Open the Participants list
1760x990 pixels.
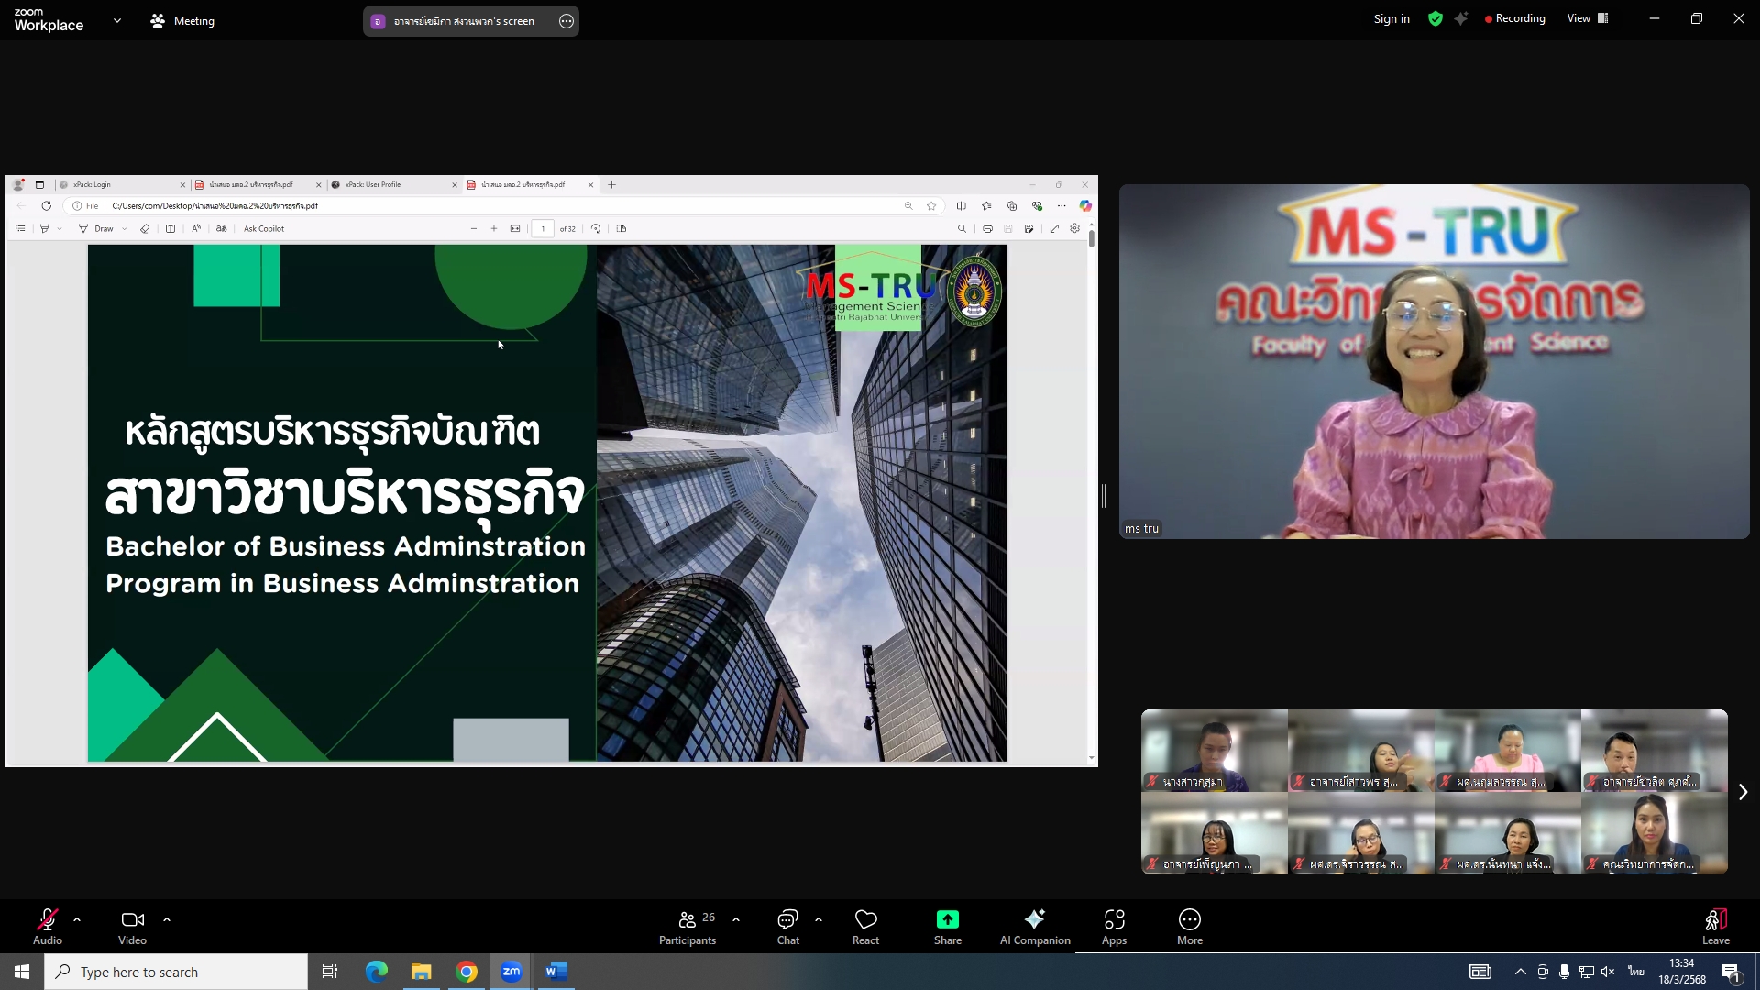(687, 926)
